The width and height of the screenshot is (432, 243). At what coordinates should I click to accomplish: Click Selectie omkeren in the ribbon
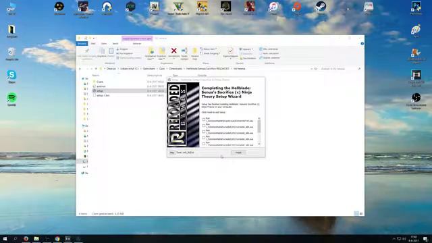(269, 58)
